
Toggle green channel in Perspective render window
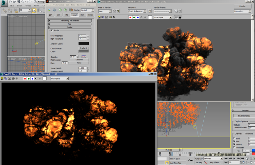[x=134, y=17]
